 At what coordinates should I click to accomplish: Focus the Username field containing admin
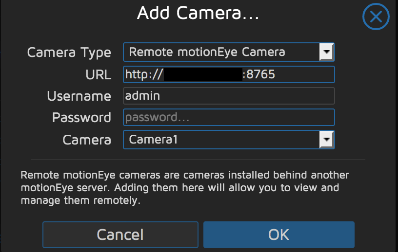tap(229, 96)
